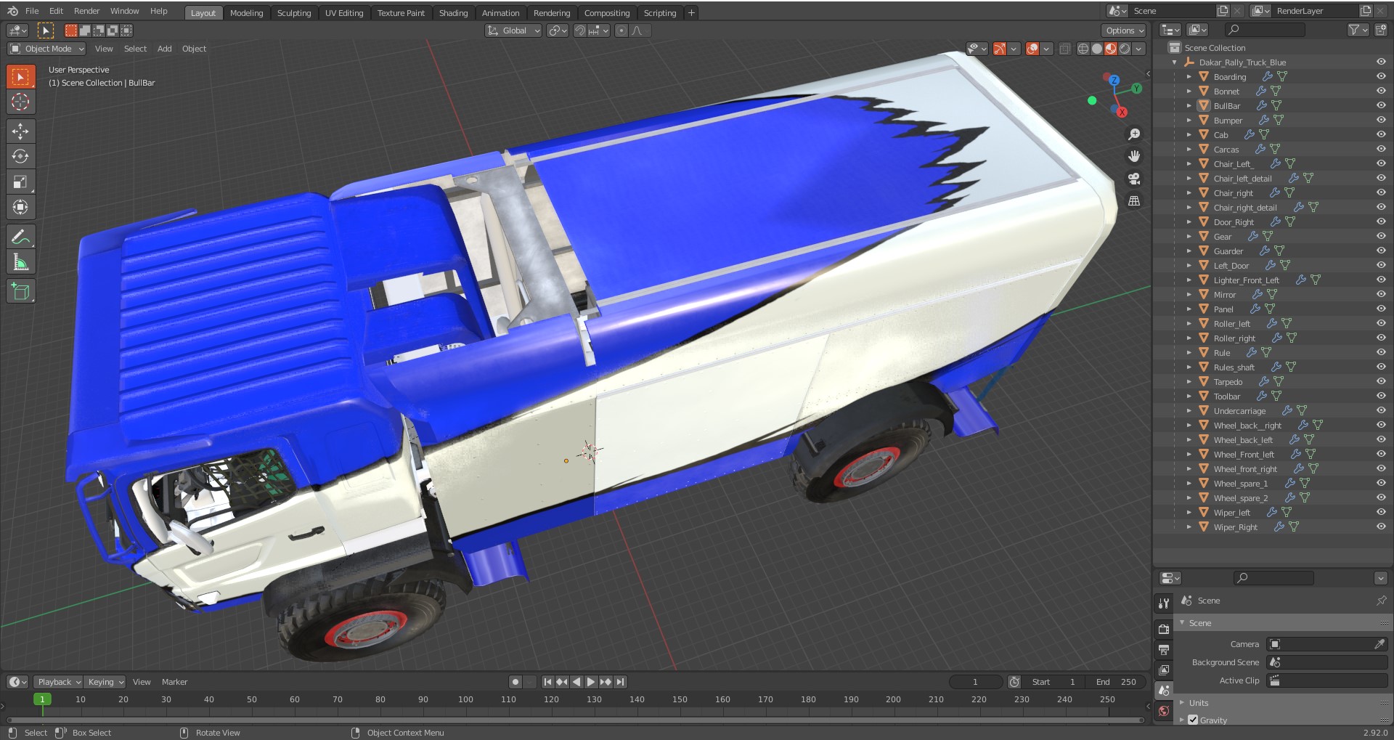Activate the Transform tool
Image resolution: width=1394 pixels, height=740 pixels.
coord(20,207)
